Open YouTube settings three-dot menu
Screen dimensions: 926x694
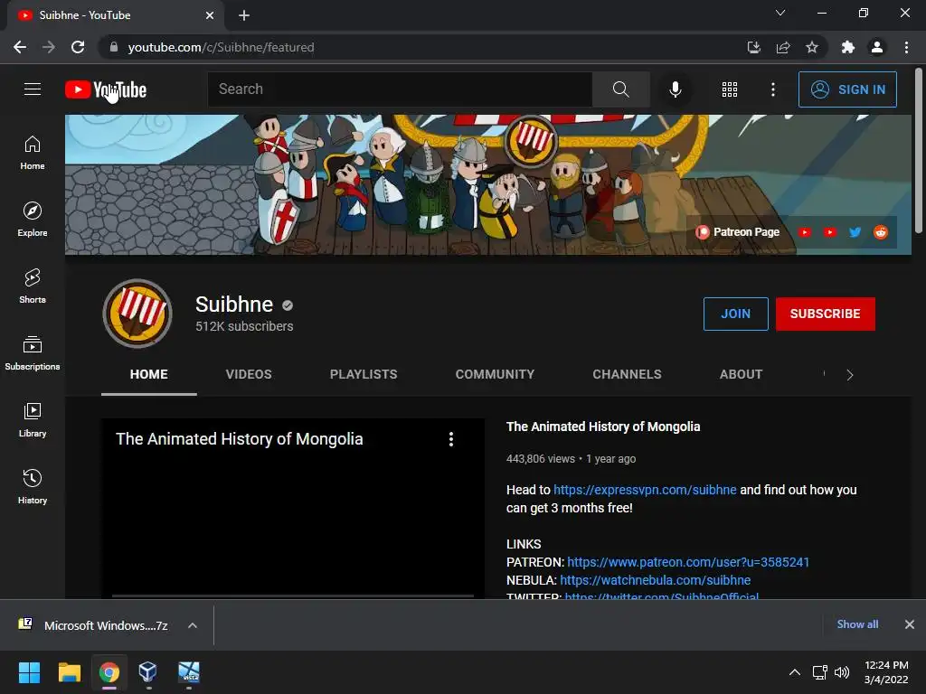pyautogui.click(x=772, y=89)
